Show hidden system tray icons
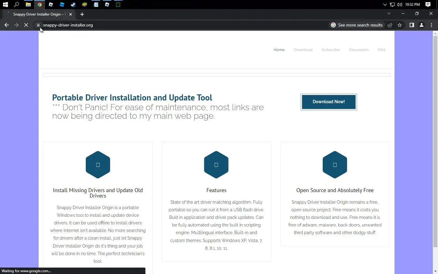Viewport: 438px width, 274px height. [385, 5]
